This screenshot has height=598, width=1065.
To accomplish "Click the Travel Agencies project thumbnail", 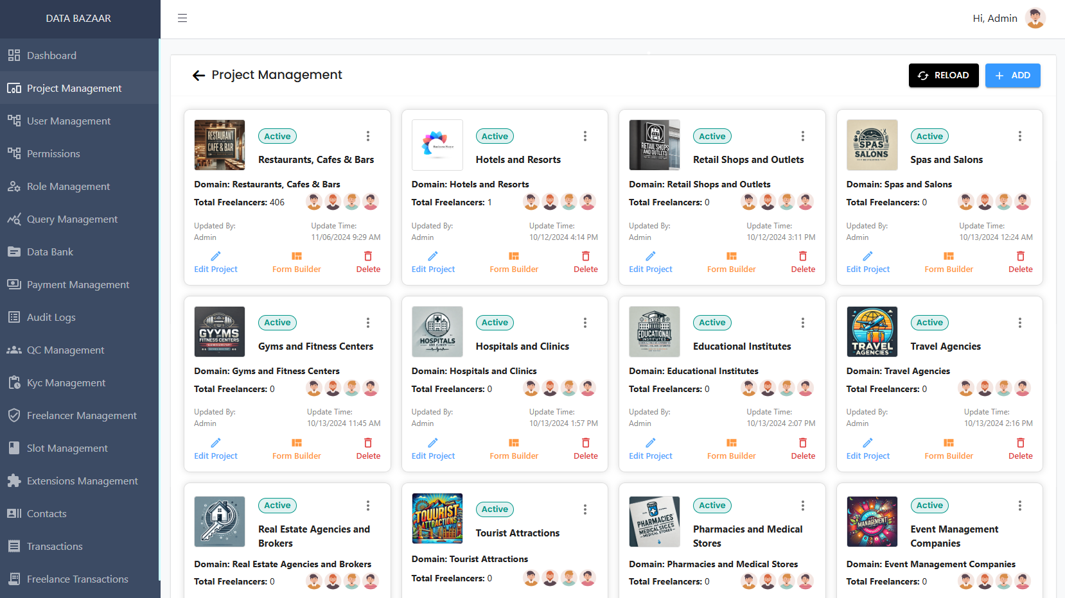I will click(872, 332).
